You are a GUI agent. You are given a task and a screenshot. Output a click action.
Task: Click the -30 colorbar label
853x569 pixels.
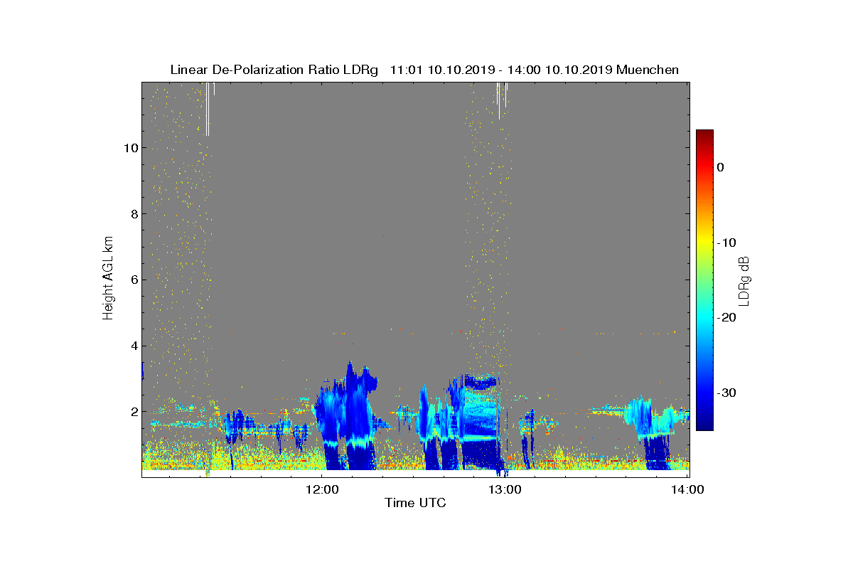726,393
